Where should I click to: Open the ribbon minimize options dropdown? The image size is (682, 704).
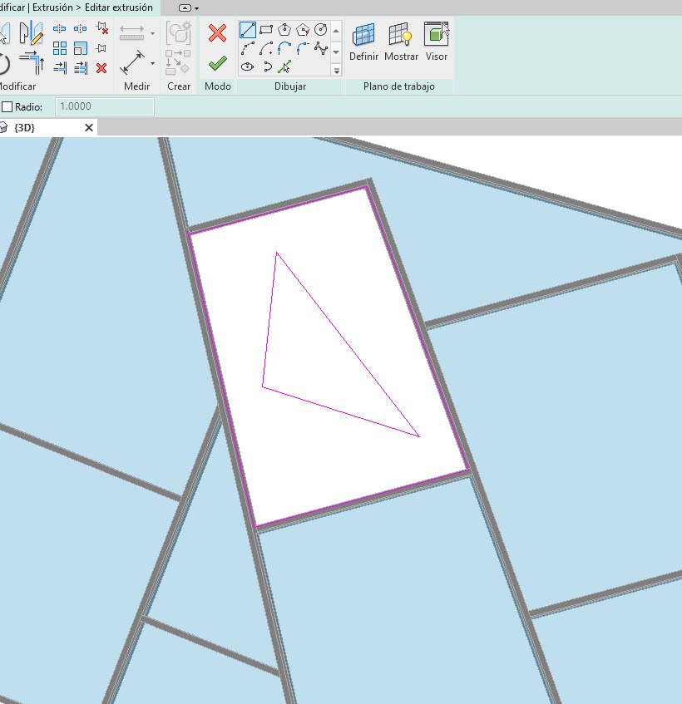tap(196, 7)
